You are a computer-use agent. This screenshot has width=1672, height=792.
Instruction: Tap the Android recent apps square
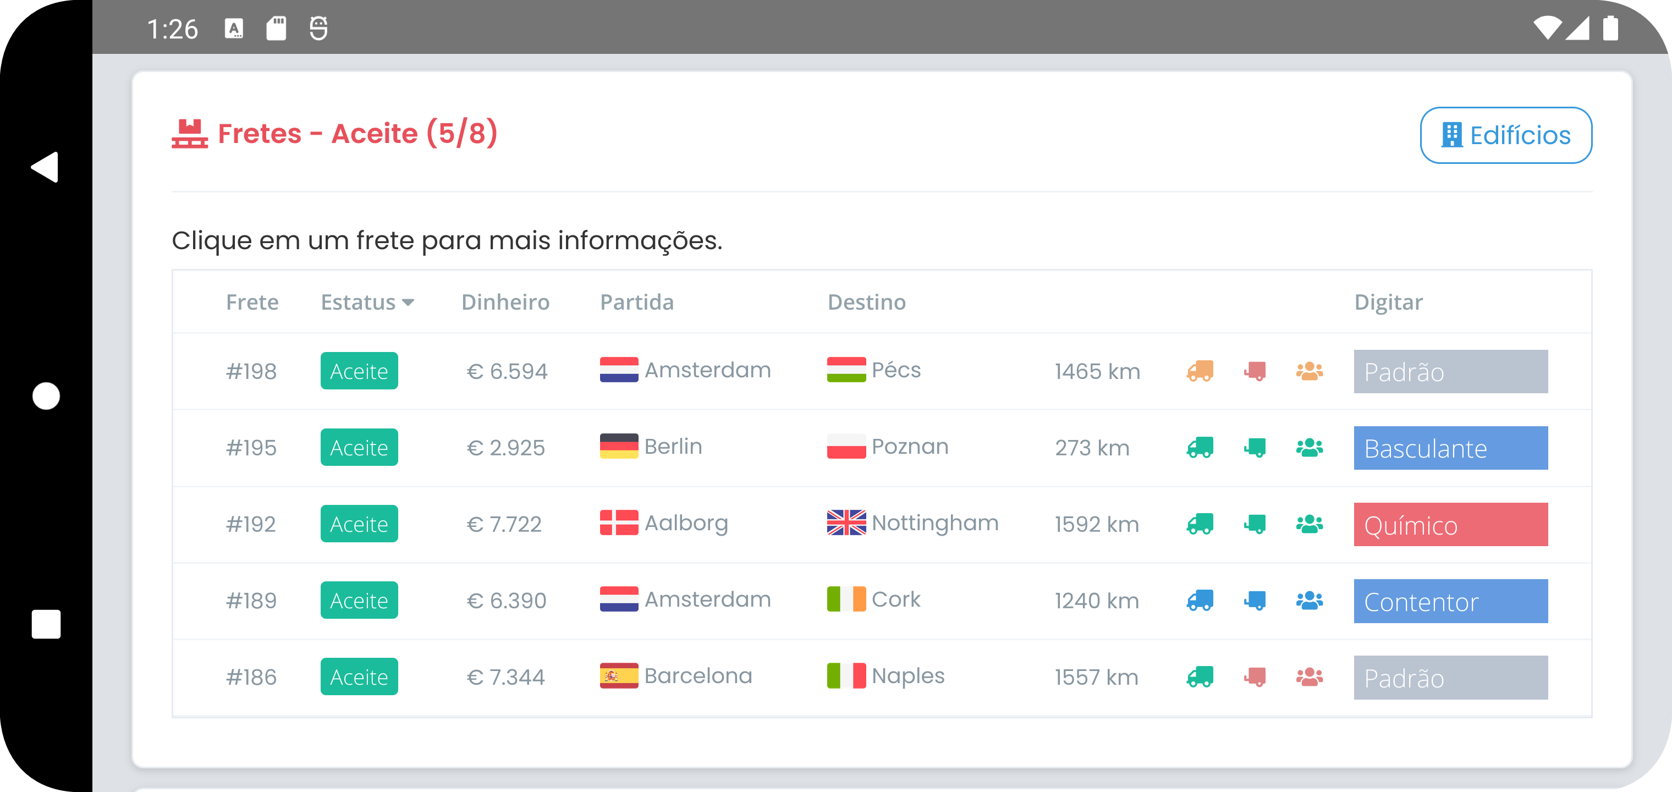pyautogui.click(x=46, y=624)
